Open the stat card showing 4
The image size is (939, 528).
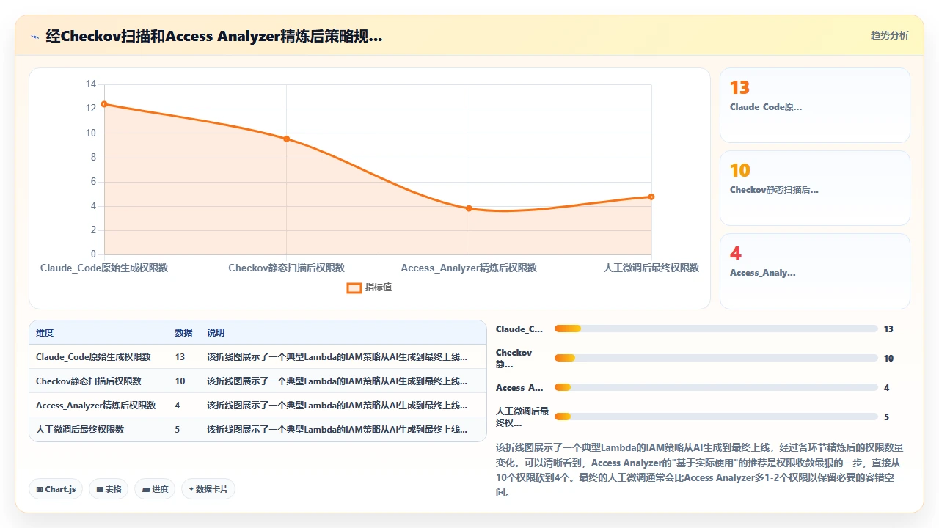pos(815,271)
